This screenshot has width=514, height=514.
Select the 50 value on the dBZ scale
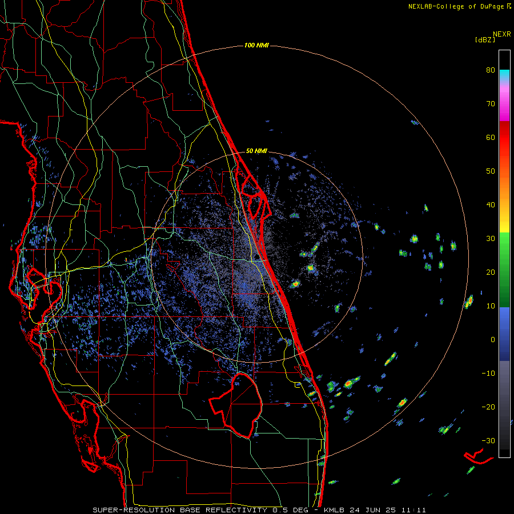point(491,171)
